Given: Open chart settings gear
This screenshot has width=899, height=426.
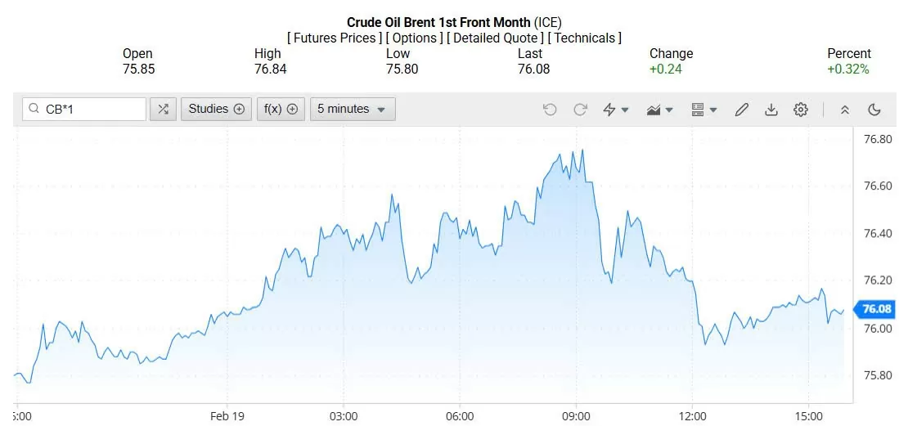Looking at the screenshot, I should [801, 110].
